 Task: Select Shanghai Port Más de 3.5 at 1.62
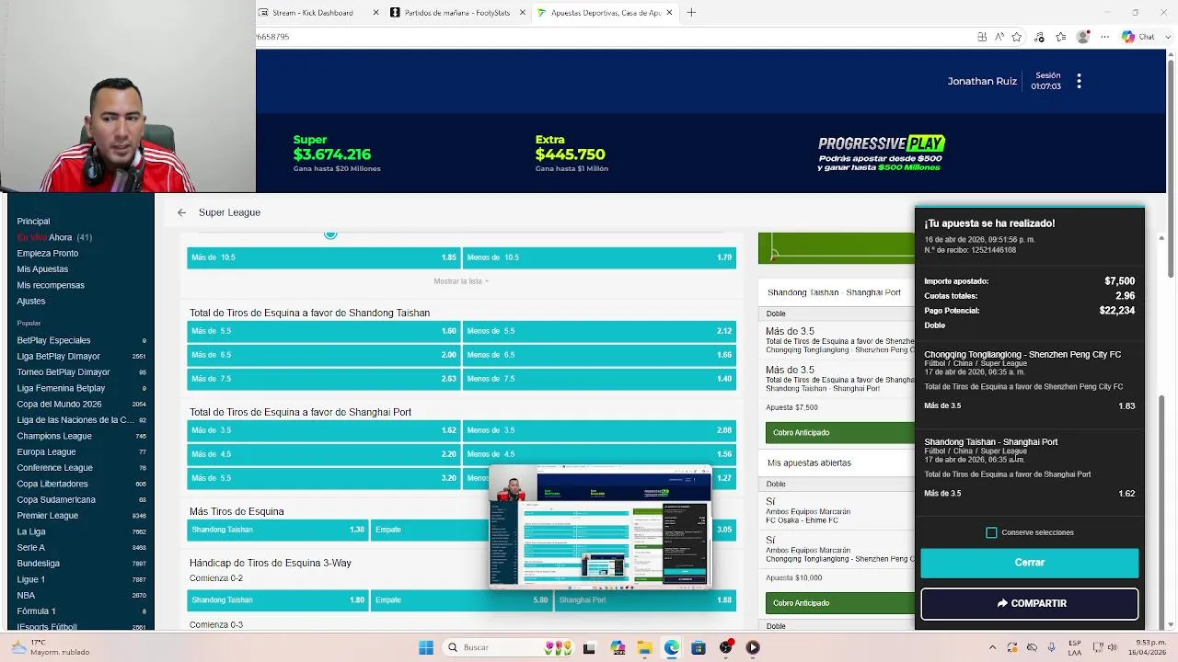[x=323, y=430]
